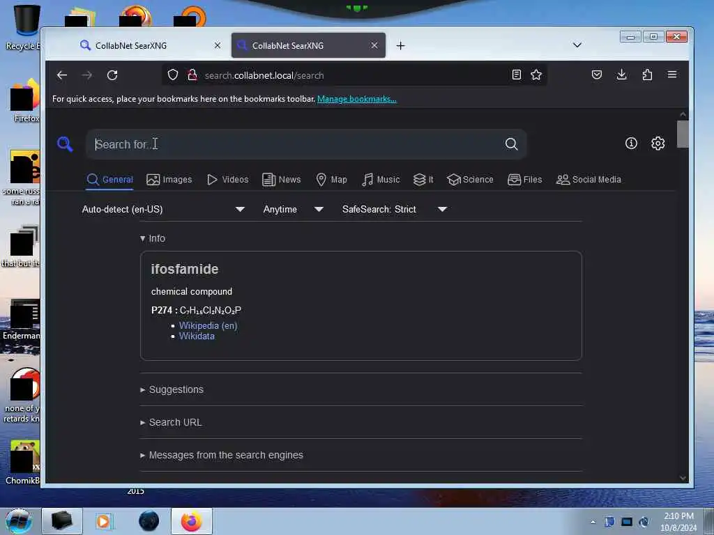Select the News search category
The image size is (714, 535).
coord(282,180)
